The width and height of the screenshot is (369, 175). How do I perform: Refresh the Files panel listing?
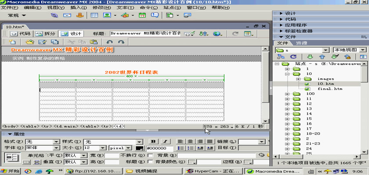293,56
